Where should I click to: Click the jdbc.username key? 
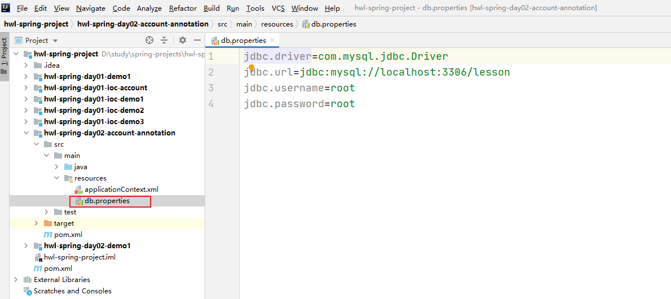coord(284,88)
